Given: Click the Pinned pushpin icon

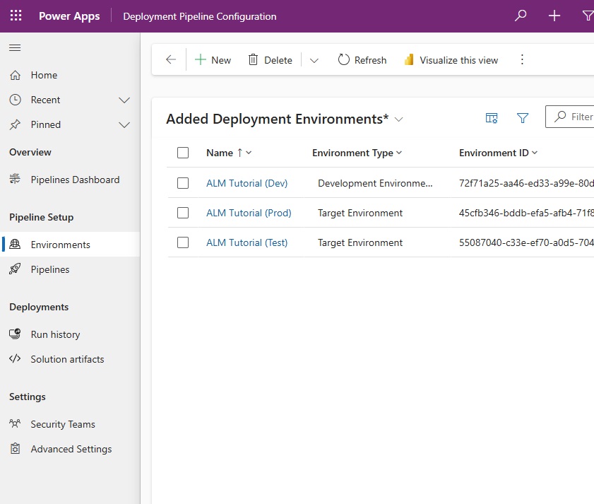Looking at the screenshot, I should coord(15,124).
